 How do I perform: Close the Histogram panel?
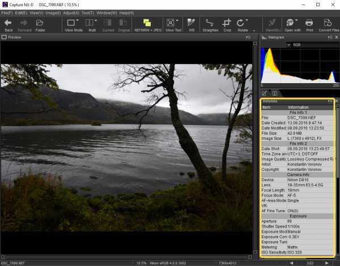coord(337,37)
